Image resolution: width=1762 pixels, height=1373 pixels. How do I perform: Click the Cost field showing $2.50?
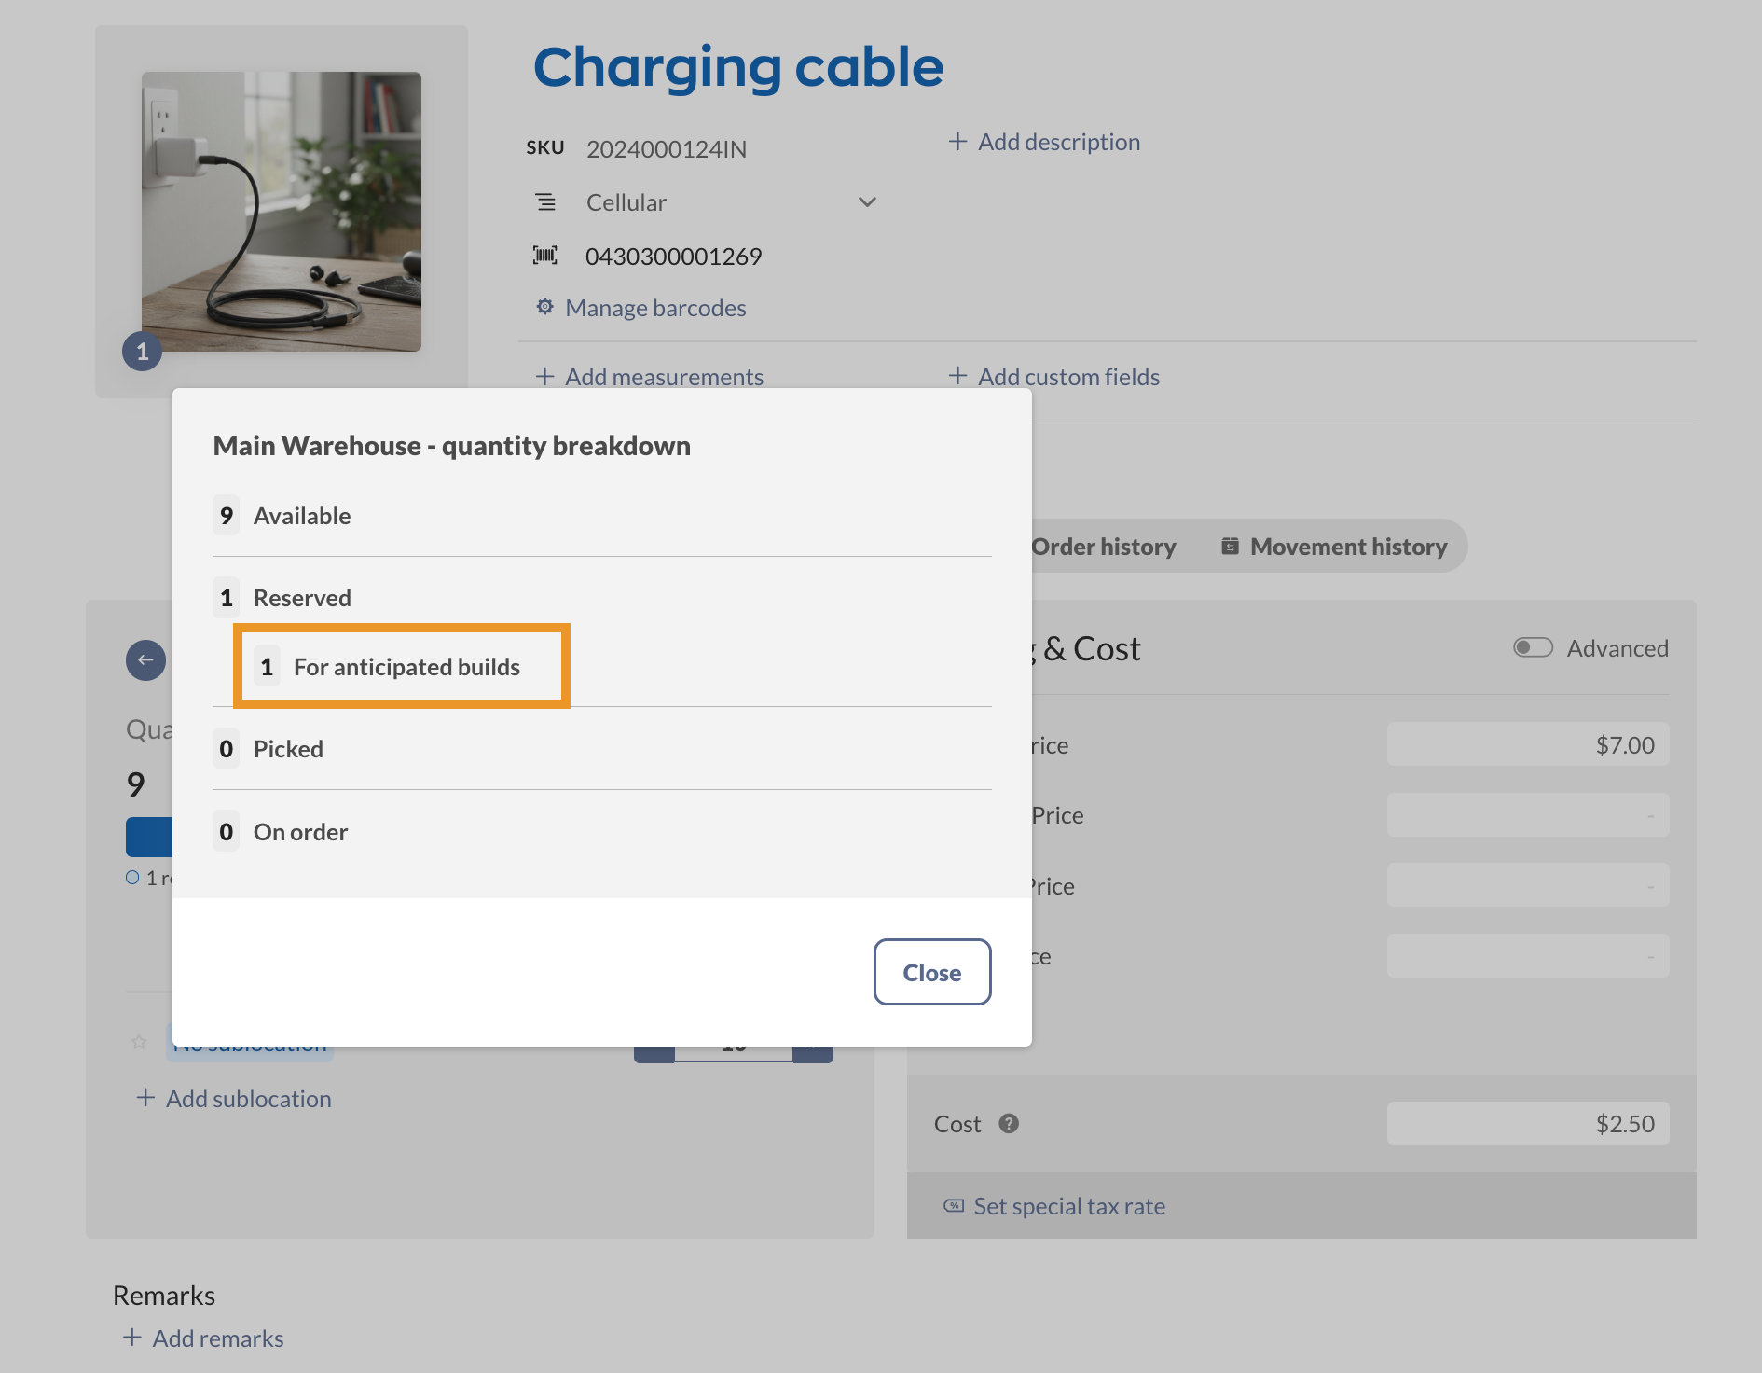tap(1527, 1124)
